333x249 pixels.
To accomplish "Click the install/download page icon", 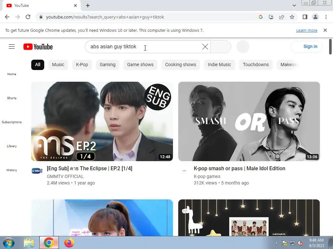I will click(x=271, y=17).
